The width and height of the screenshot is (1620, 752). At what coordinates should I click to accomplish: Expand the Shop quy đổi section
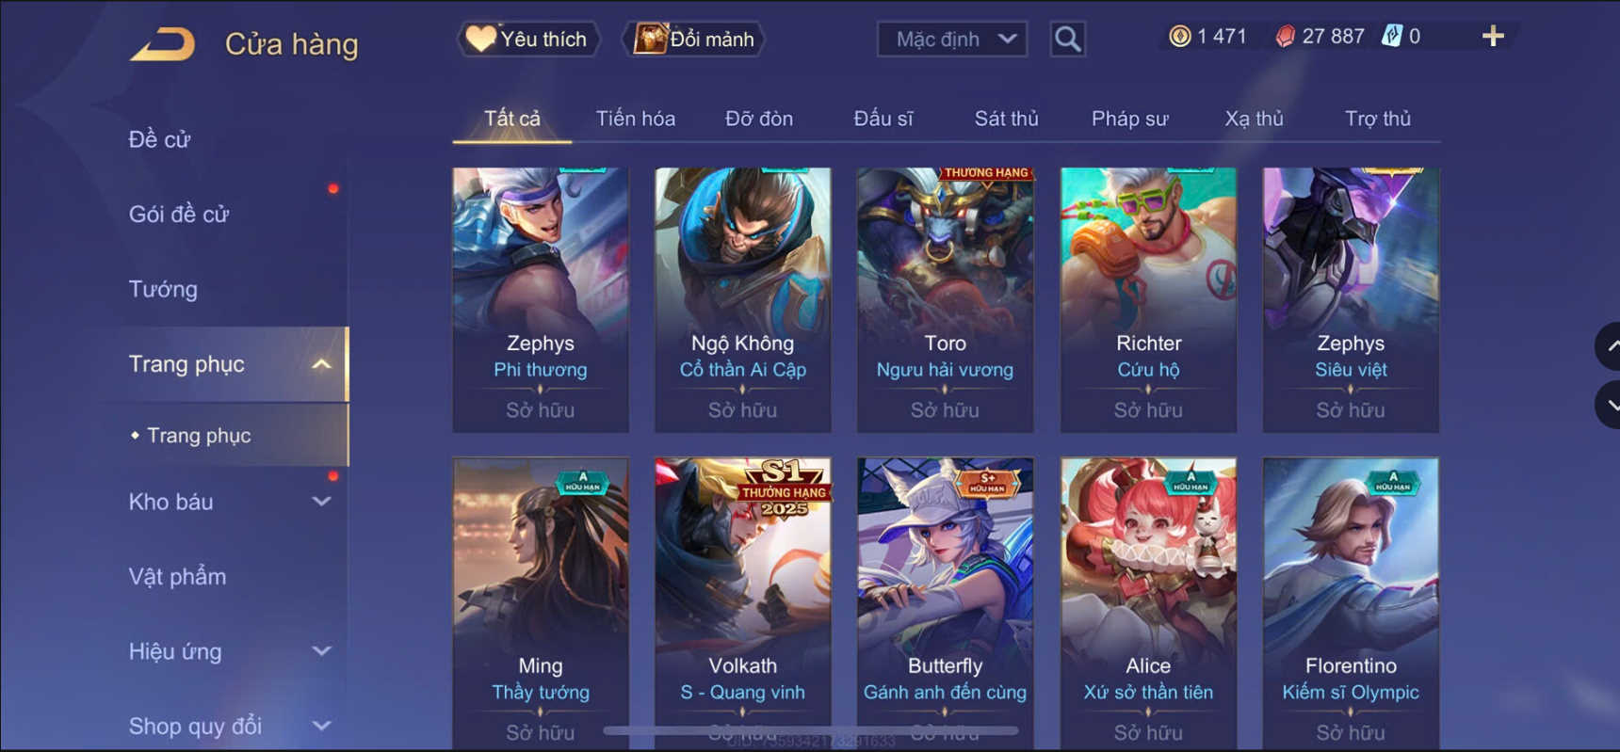coord(321,726)
